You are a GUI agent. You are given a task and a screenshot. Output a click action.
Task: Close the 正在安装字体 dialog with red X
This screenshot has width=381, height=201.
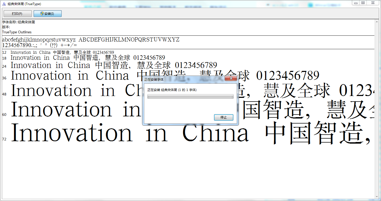tap(231, 79)
